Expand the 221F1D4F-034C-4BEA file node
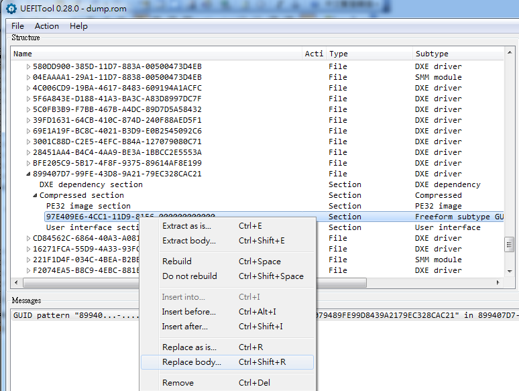Screen dimensions: 519x391 click(x=28, y=260)
